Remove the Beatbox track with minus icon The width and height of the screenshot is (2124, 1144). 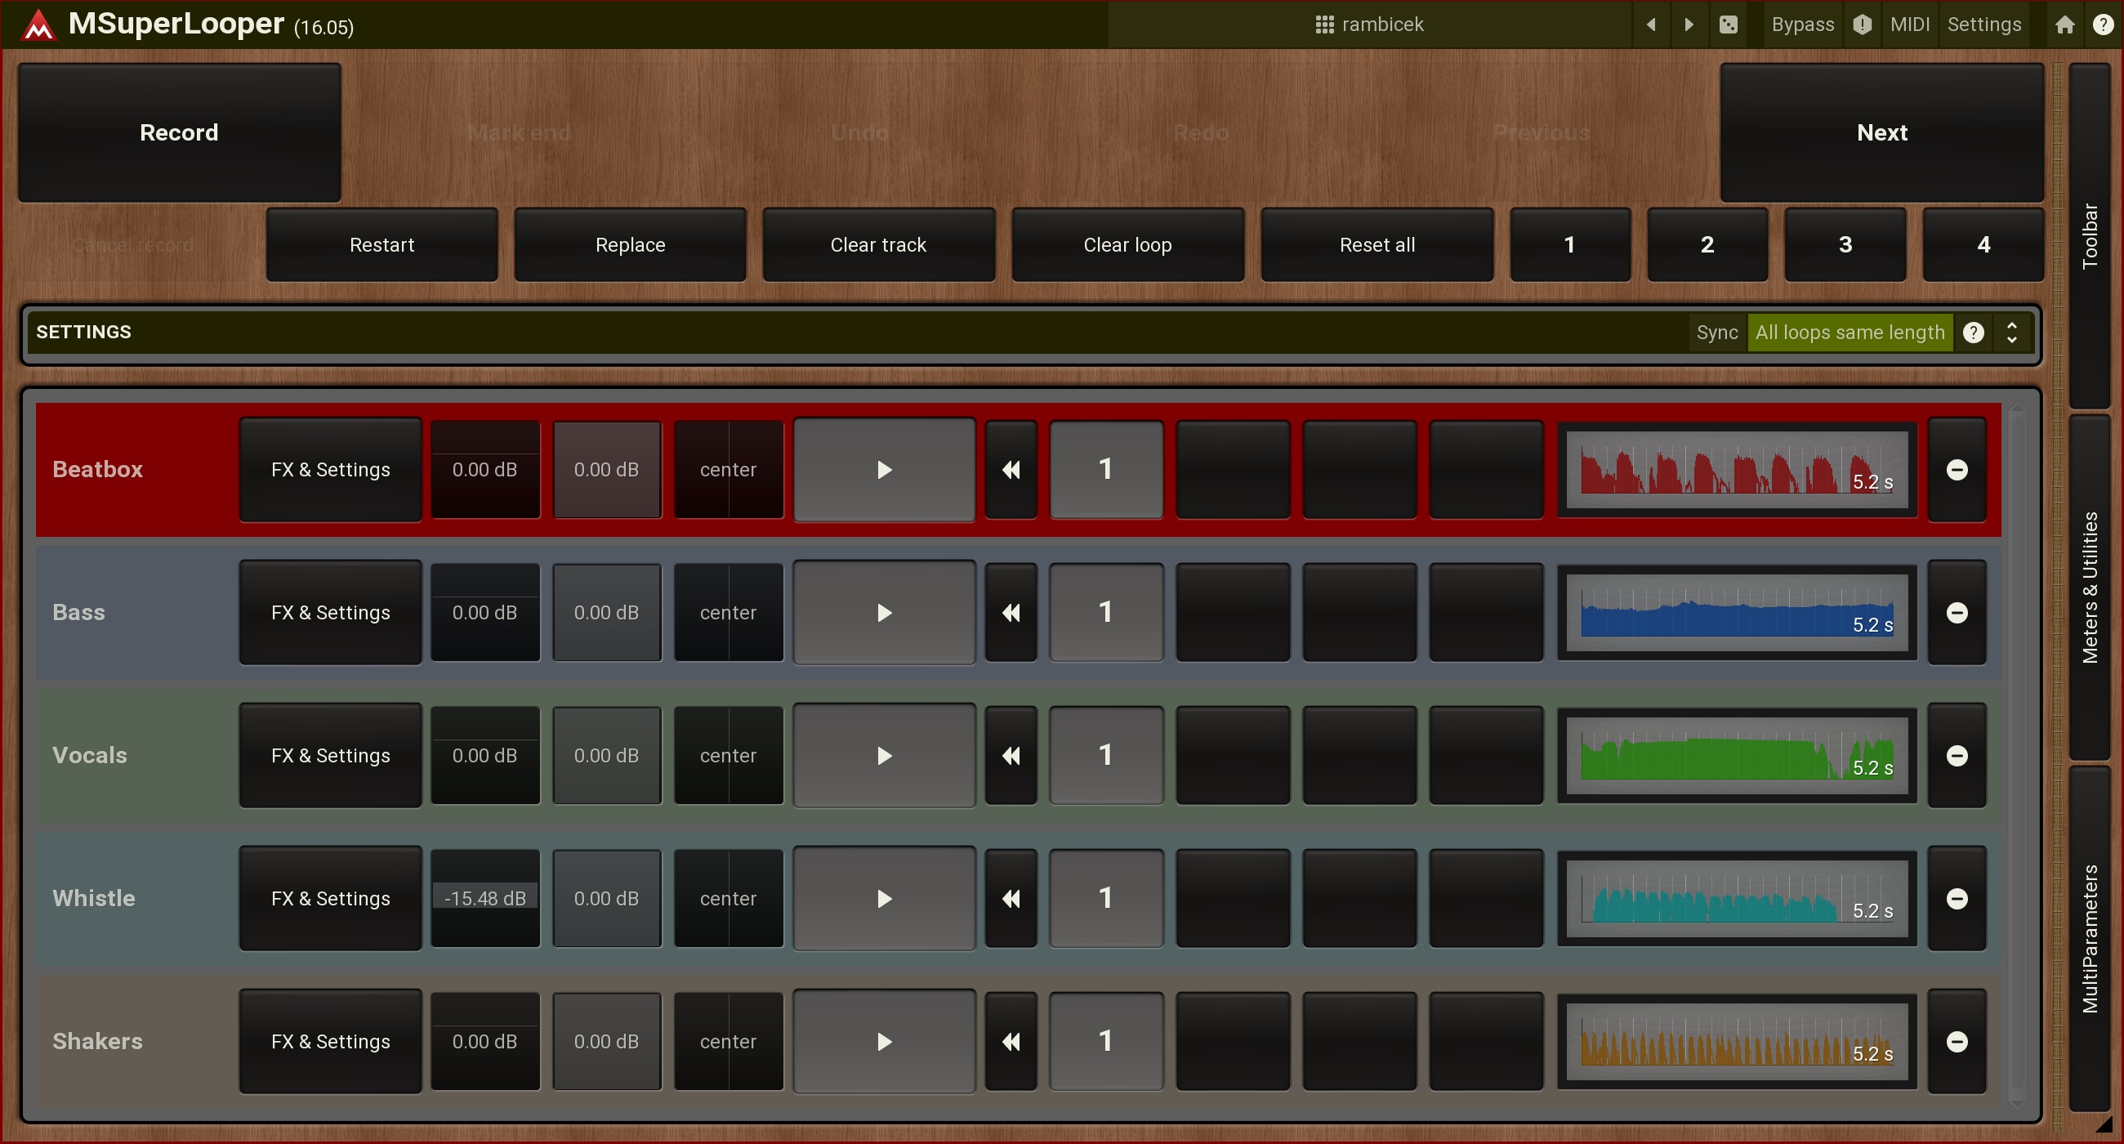point(1957,469)
